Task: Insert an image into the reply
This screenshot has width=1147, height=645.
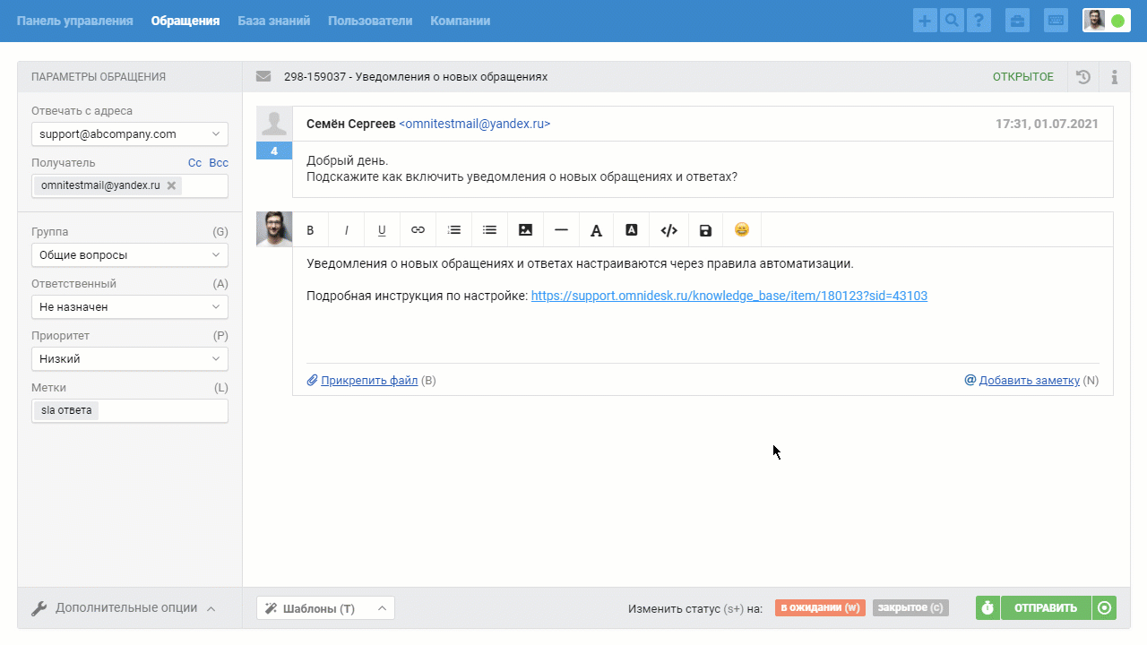Action: click(525, 230)
